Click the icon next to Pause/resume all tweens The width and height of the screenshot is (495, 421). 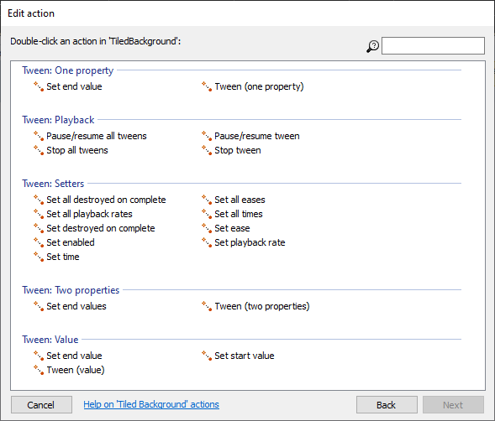click(x=39, y=136)
